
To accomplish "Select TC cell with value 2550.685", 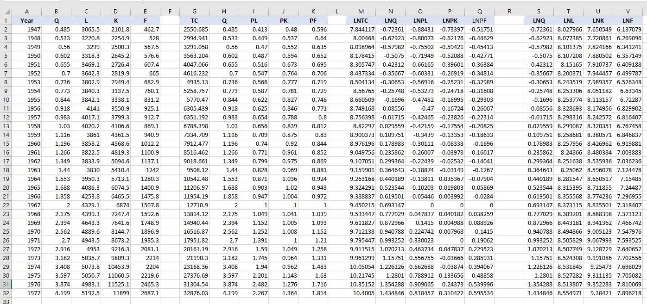I will pos(194,29).
